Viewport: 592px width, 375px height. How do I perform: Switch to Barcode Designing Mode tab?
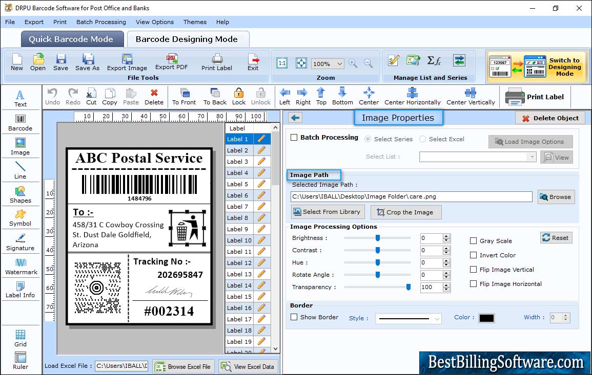click(188, 39)
